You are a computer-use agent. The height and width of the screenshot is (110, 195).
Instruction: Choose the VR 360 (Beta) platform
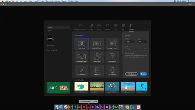click(x=97, y=57)
